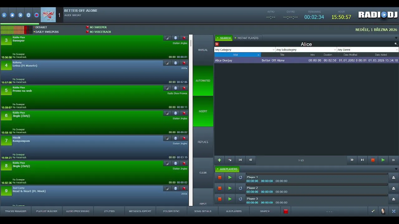399x224 pixels.
Task: Load a track into Player 3 with eject
Action: pos(393,199)
